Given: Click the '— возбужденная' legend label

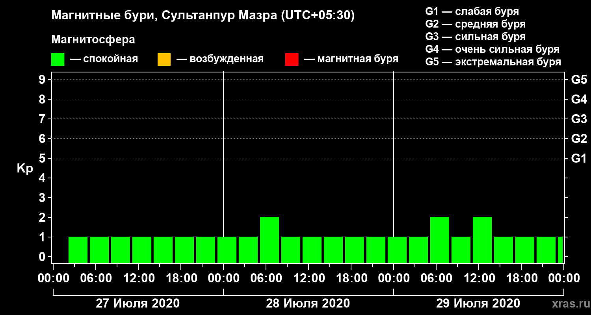Looking at the screenshot, I should [220, 59].
